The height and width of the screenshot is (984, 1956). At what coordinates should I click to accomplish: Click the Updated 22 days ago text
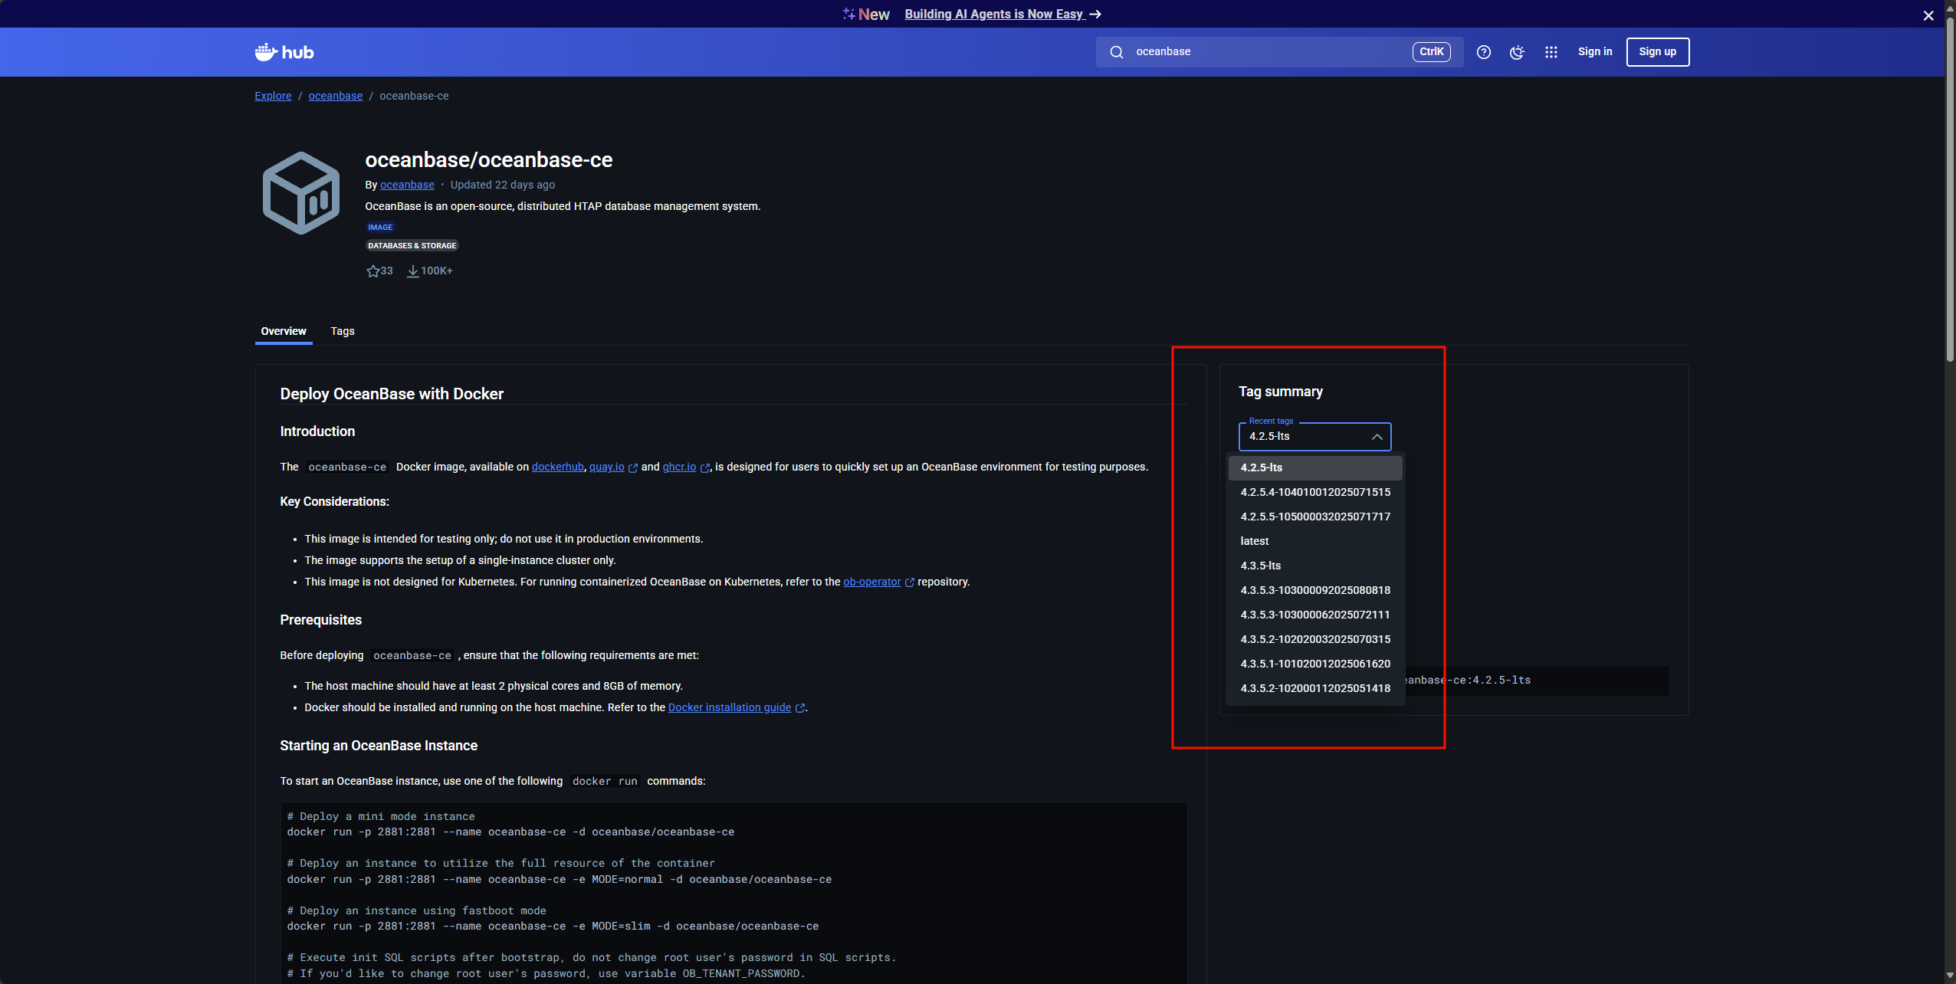503,185
